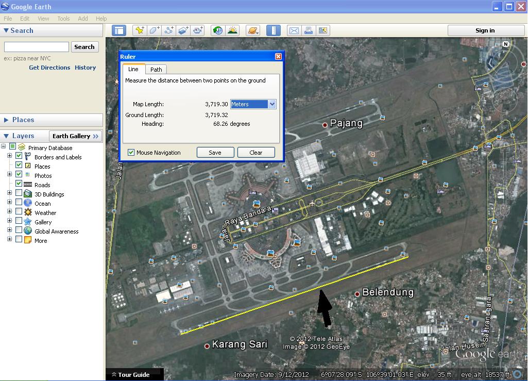Record a tour with the camera icon

coord(198,30)
